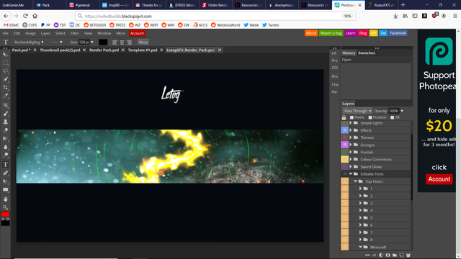Select the Hand tool

coord(5,199)
